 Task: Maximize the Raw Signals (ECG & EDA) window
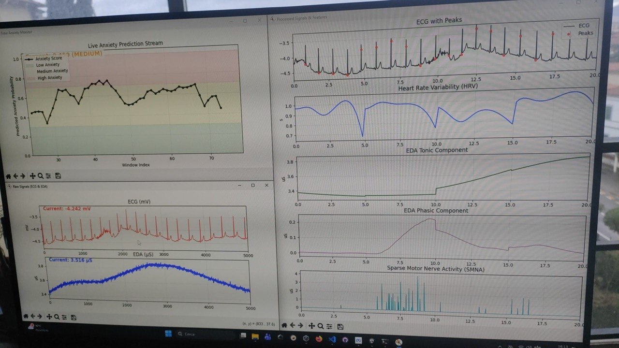(252, 185)
